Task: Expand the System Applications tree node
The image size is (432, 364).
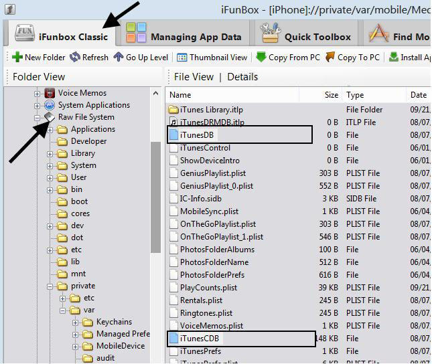Action: point(37,106)
